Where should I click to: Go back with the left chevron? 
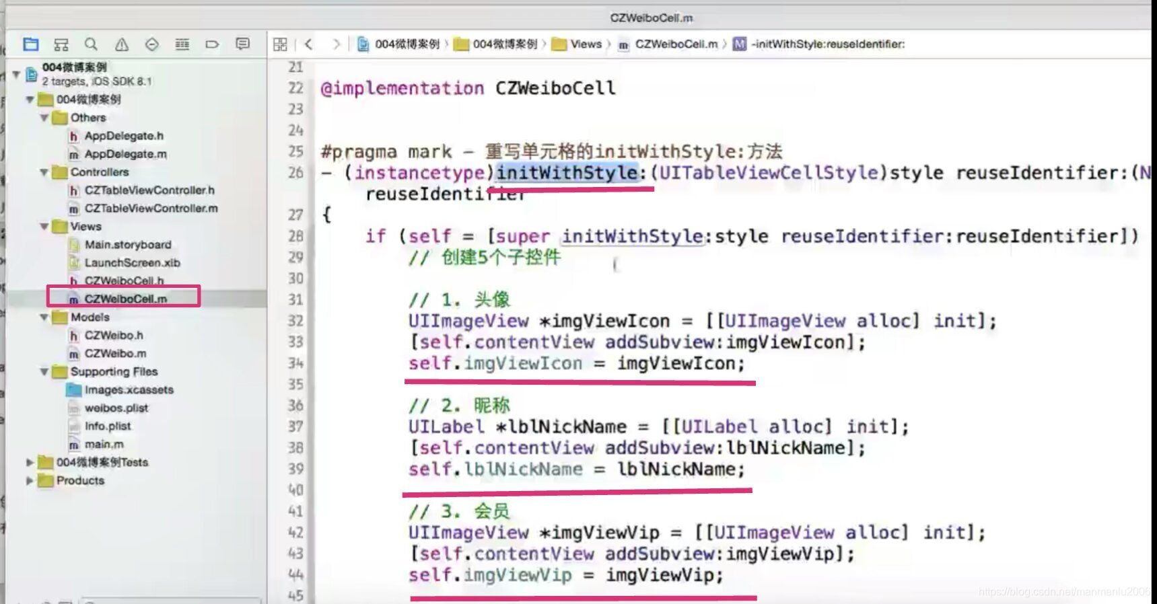pos(308,44)
